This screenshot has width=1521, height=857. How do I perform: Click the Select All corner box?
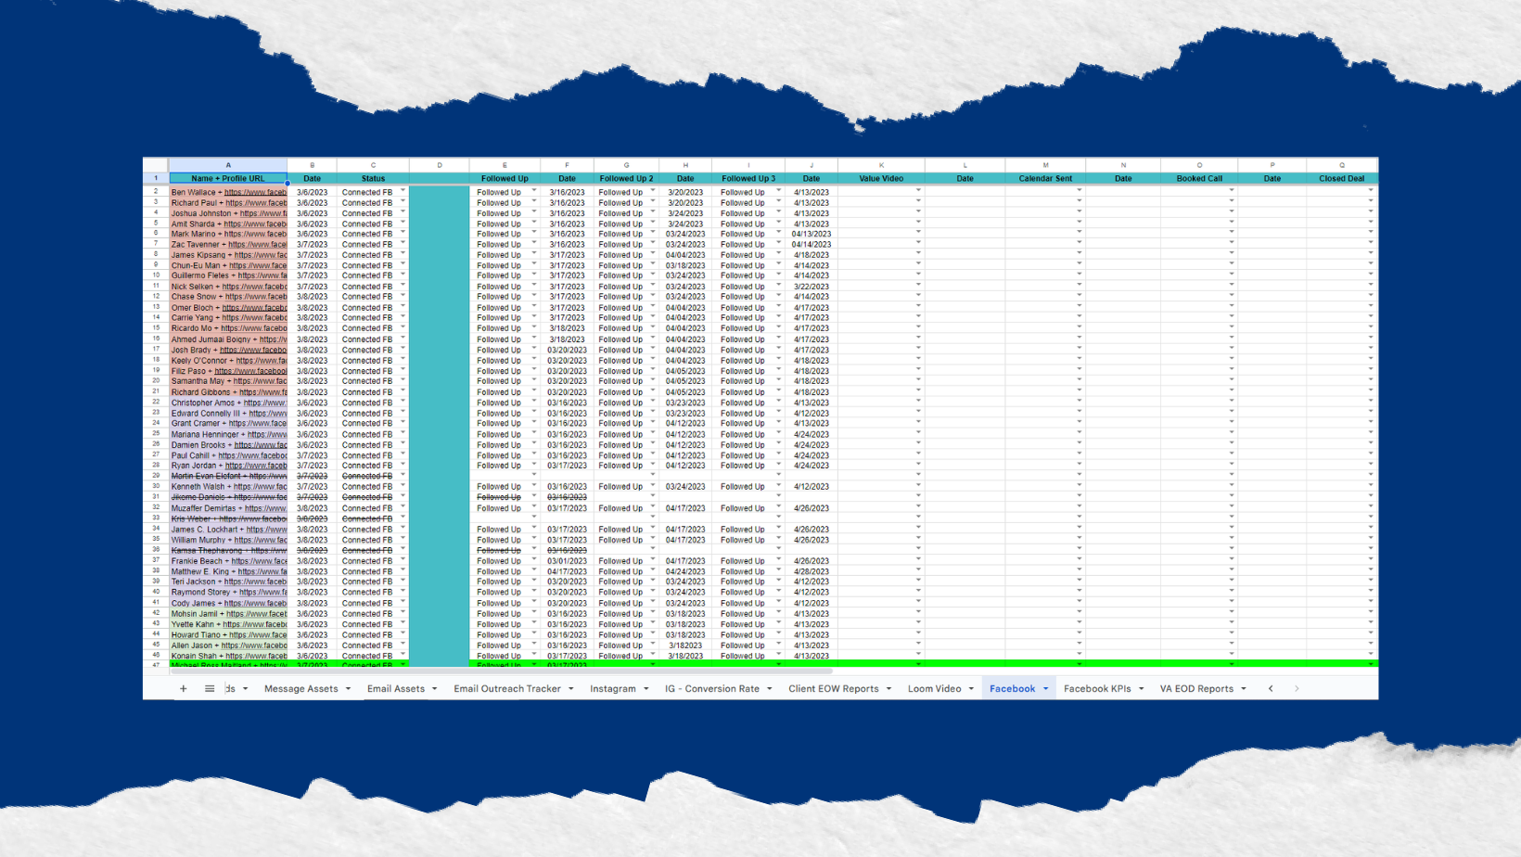[156, 165]
